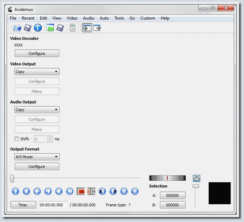Open the Video menu
The image size is (244, 222).
click(72, 18)
